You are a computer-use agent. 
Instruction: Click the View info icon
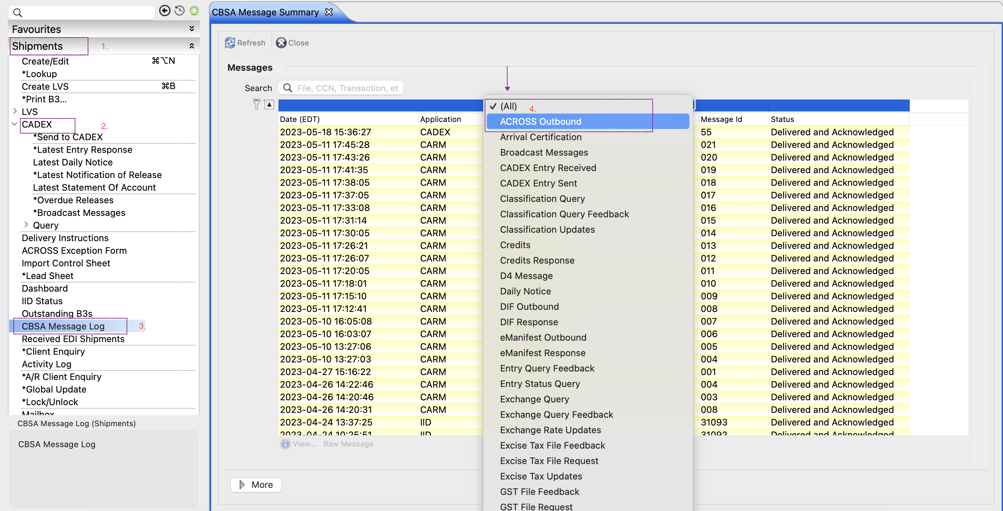click(x=285, y=444)
